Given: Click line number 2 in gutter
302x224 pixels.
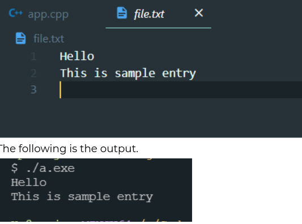Looking at the screenshot, I should point(33,74).
